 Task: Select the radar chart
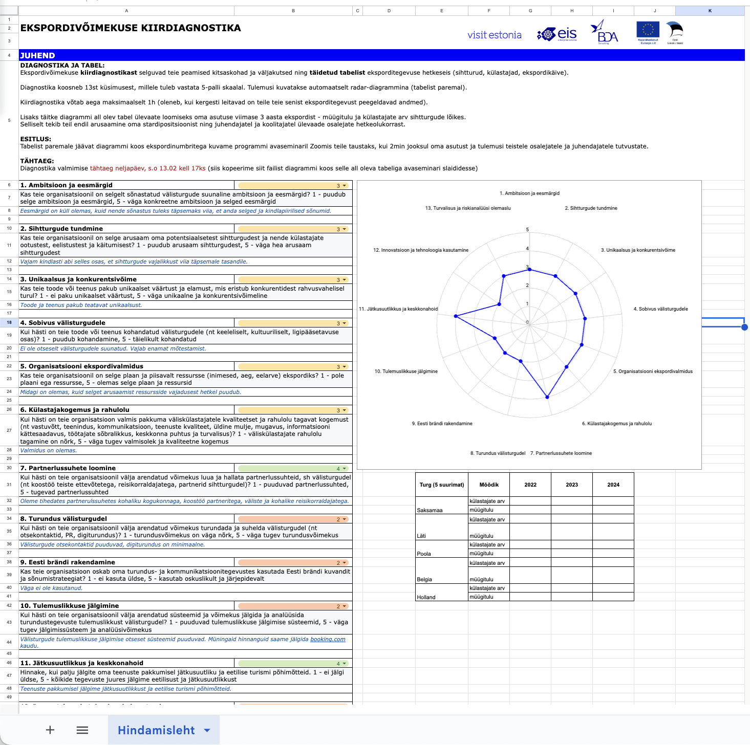529,324
